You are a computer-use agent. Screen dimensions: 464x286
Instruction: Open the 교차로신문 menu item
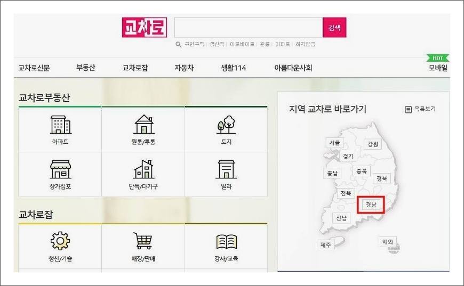34,68
